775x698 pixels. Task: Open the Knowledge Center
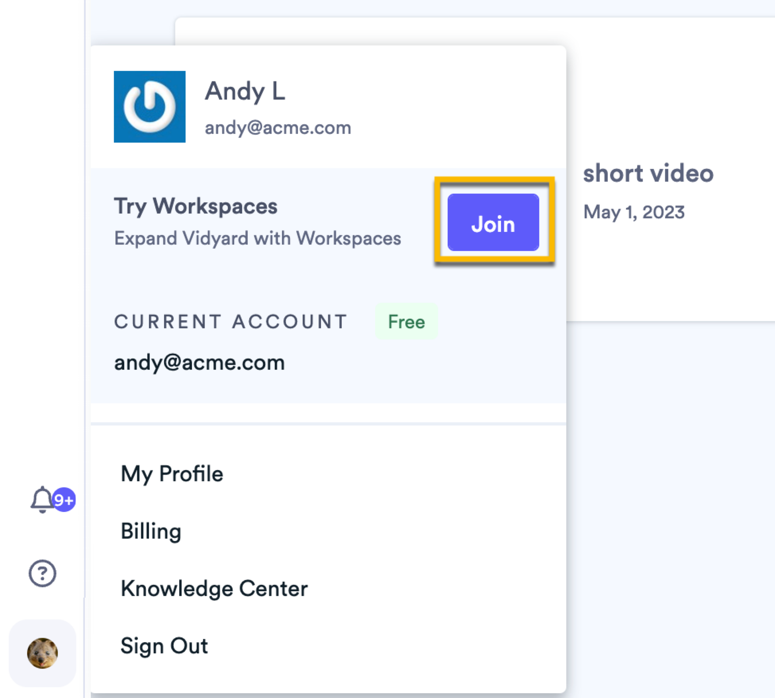click(x=214, y=588)
